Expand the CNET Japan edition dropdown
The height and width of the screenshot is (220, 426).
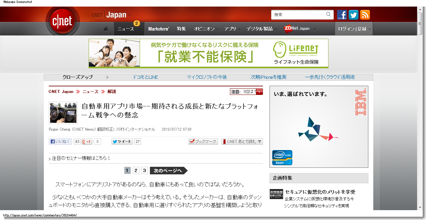129,15
